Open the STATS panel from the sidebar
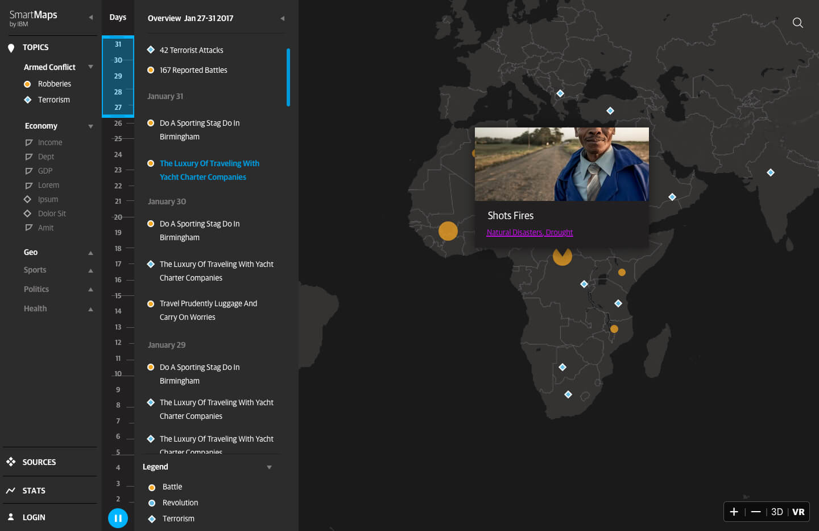This screenshot has height=531, width=819. tap(11, 490)
